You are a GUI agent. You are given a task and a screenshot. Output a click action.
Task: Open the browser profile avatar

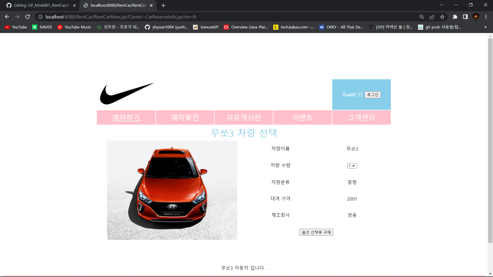pyautogui.click(x=476, y=17)
